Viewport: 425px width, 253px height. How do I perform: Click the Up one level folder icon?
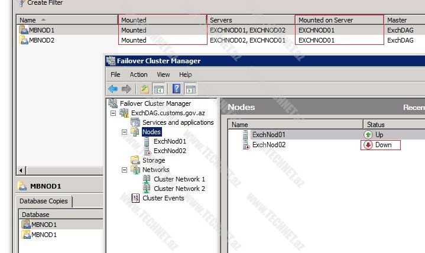(x=144, y=89)
